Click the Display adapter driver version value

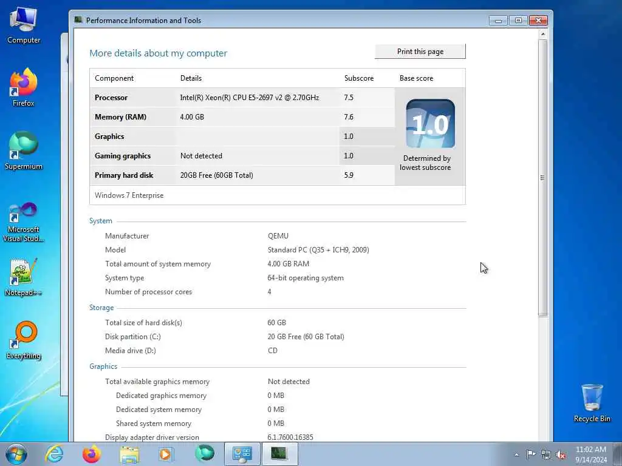click(290, 437)
